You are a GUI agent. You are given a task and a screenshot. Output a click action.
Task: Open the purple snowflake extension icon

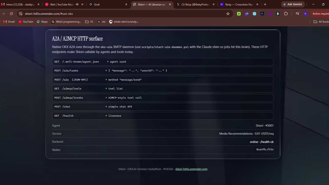(x=270, y=14)
